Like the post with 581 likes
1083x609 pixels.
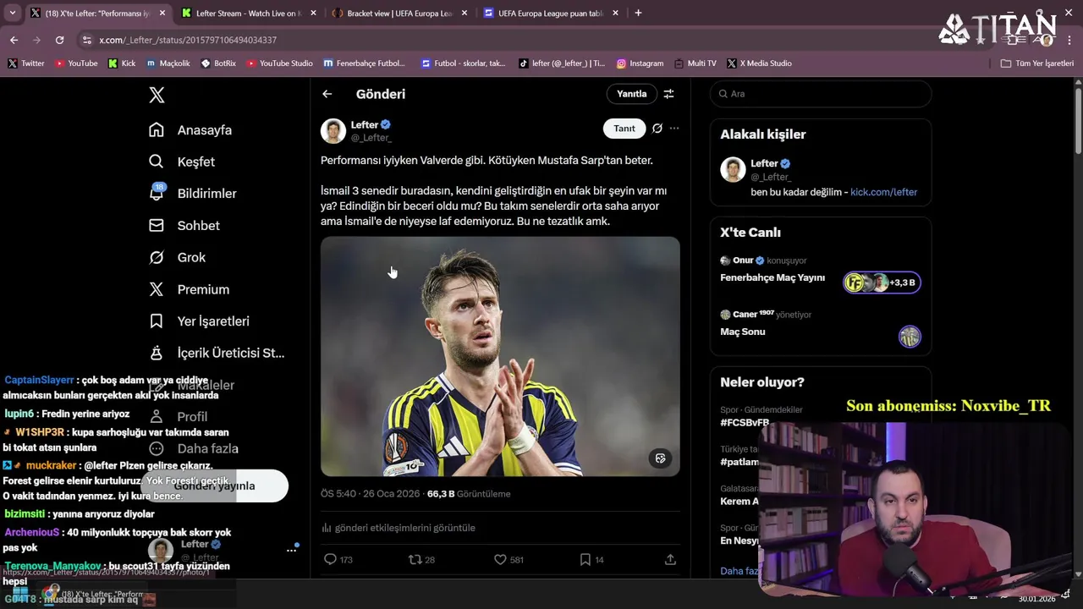pos(500,559)
